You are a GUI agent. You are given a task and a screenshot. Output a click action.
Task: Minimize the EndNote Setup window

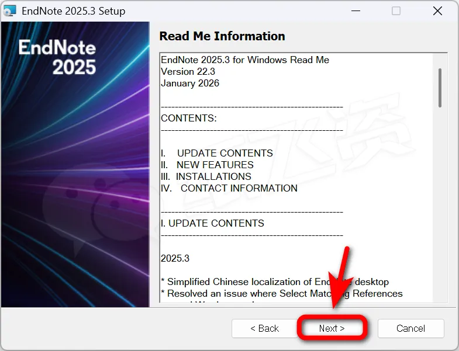point(356,11)
